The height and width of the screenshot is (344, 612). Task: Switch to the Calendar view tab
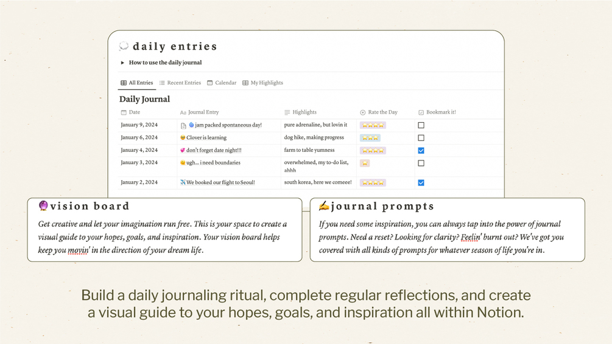coord(222,83)
